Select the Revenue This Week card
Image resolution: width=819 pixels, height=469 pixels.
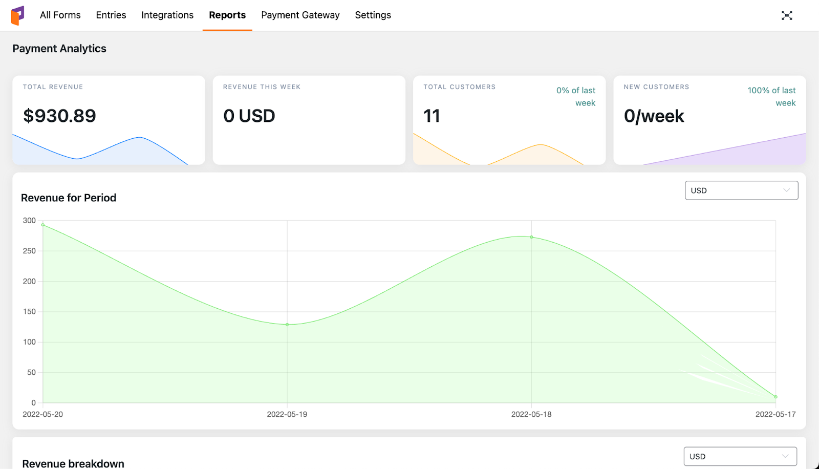coord(309,120)
